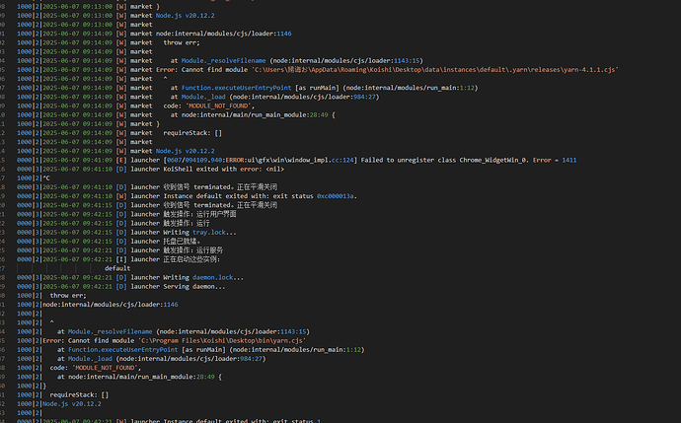Screen dimensions: 681x423
Task: Click the '托盘已就绪' log message
Action: (182, 242)
